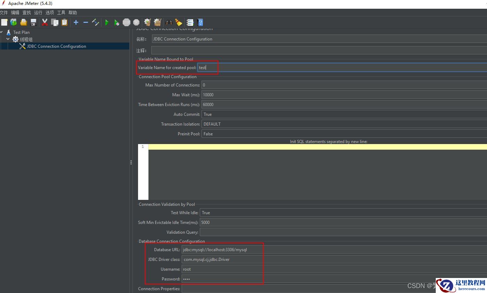Open the Transaction Isolation combo box

pos(344,124)
